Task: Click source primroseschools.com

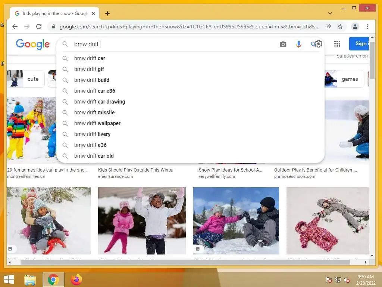Action: click(295, 176)
